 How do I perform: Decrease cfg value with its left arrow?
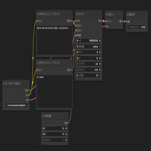pos(77,58)
